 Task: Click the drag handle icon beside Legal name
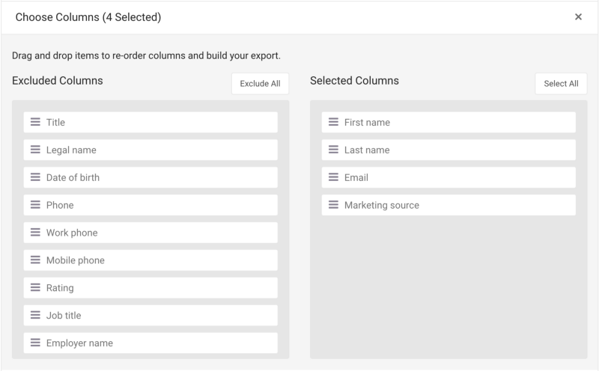click(35, 150)
